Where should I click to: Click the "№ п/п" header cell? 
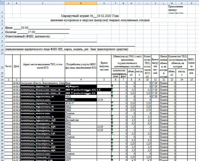(x=9, y=66)
